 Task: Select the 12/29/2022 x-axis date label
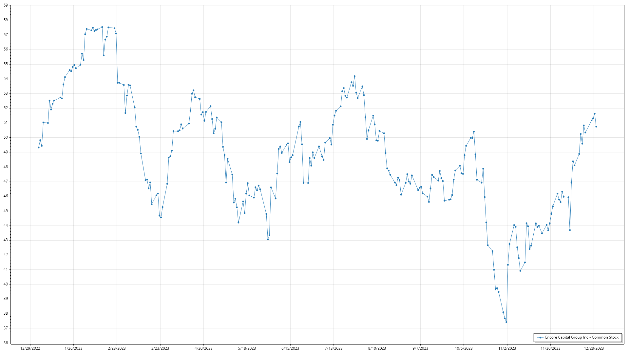(x=30, y=348)
